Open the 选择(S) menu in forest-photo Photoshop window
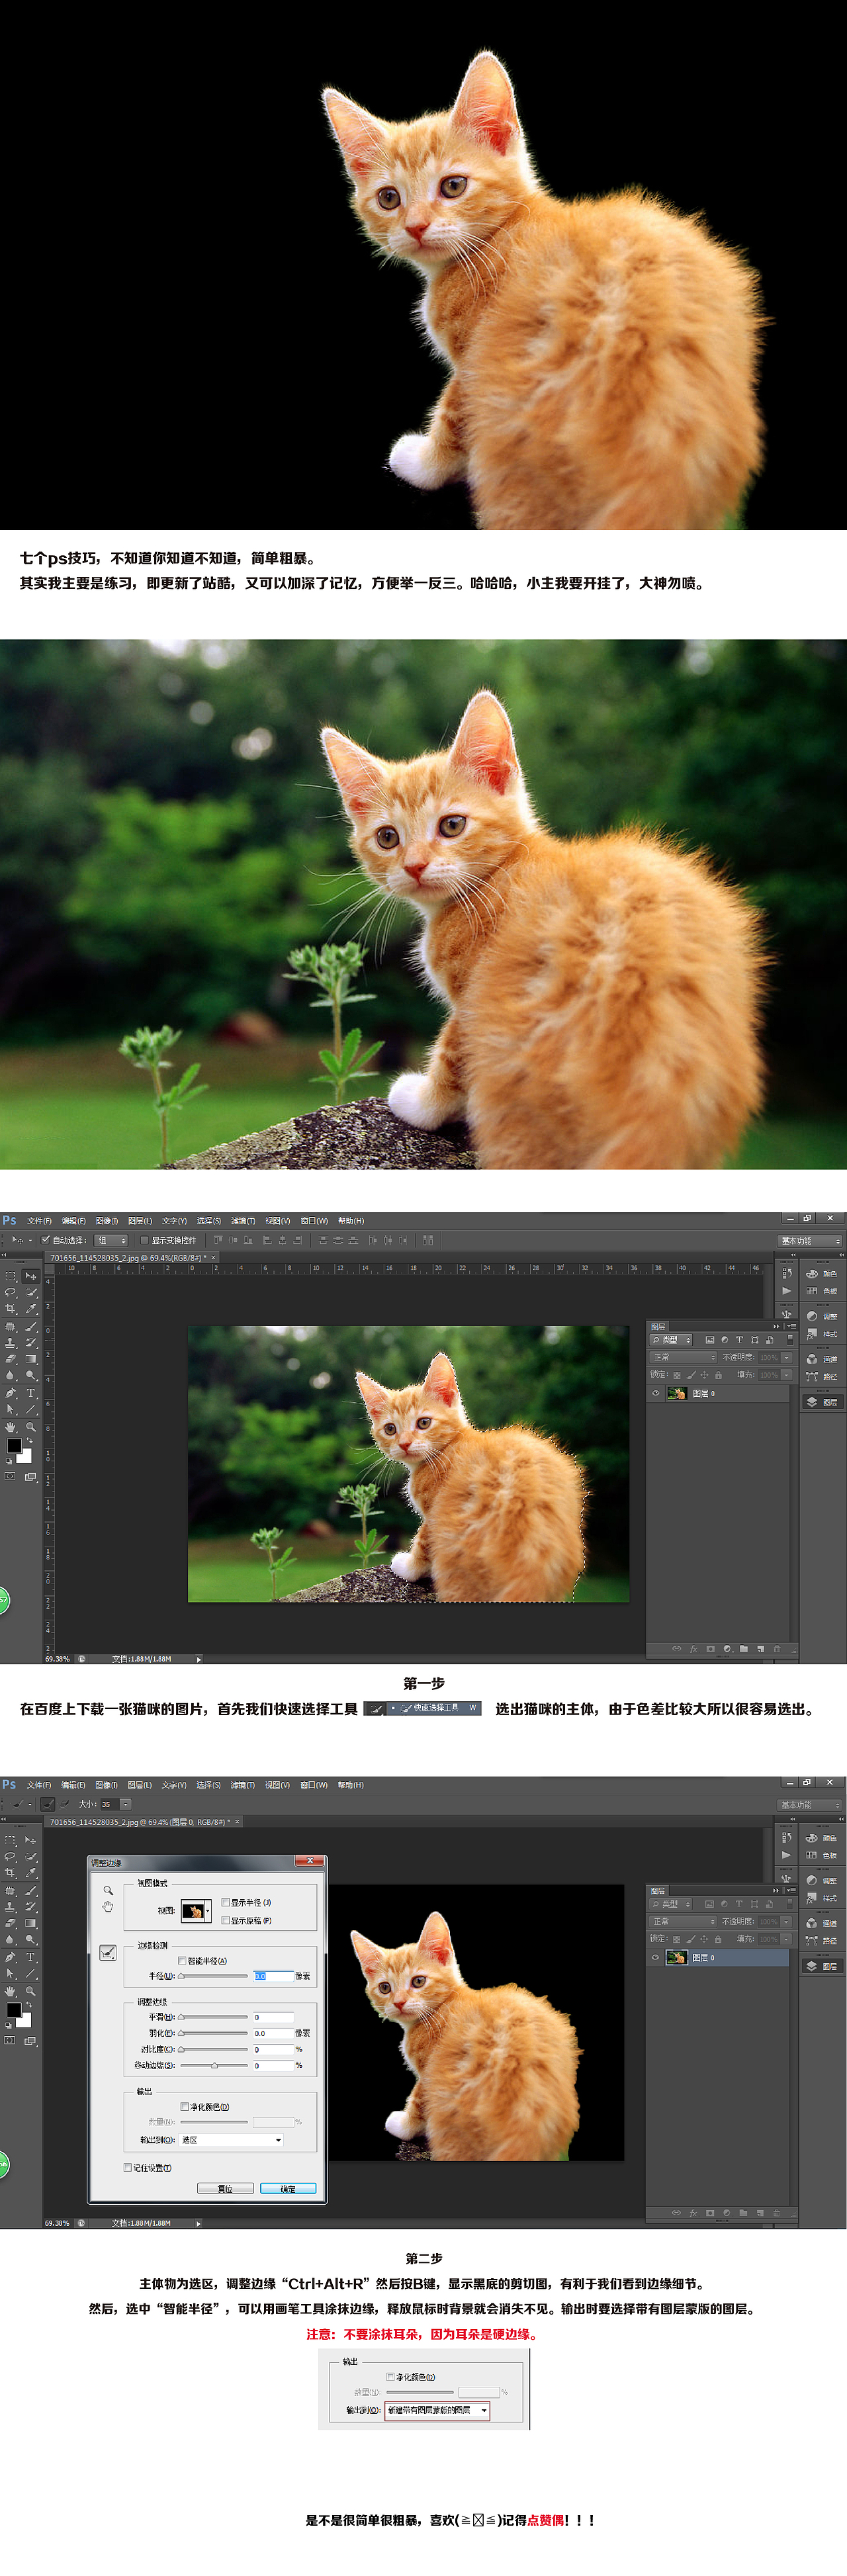The image size is (847, 2576). 209,1221
